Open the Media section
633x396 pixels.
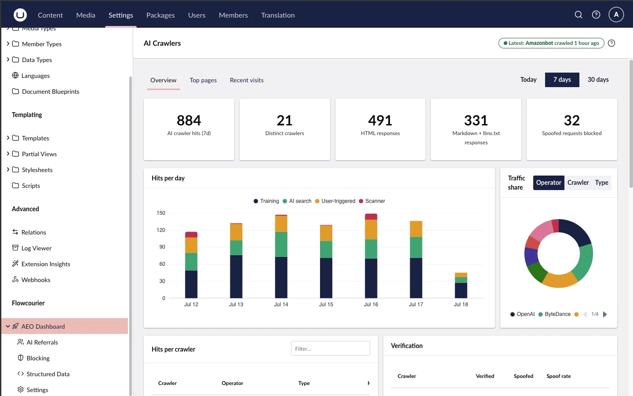click(x=86, y=15)
